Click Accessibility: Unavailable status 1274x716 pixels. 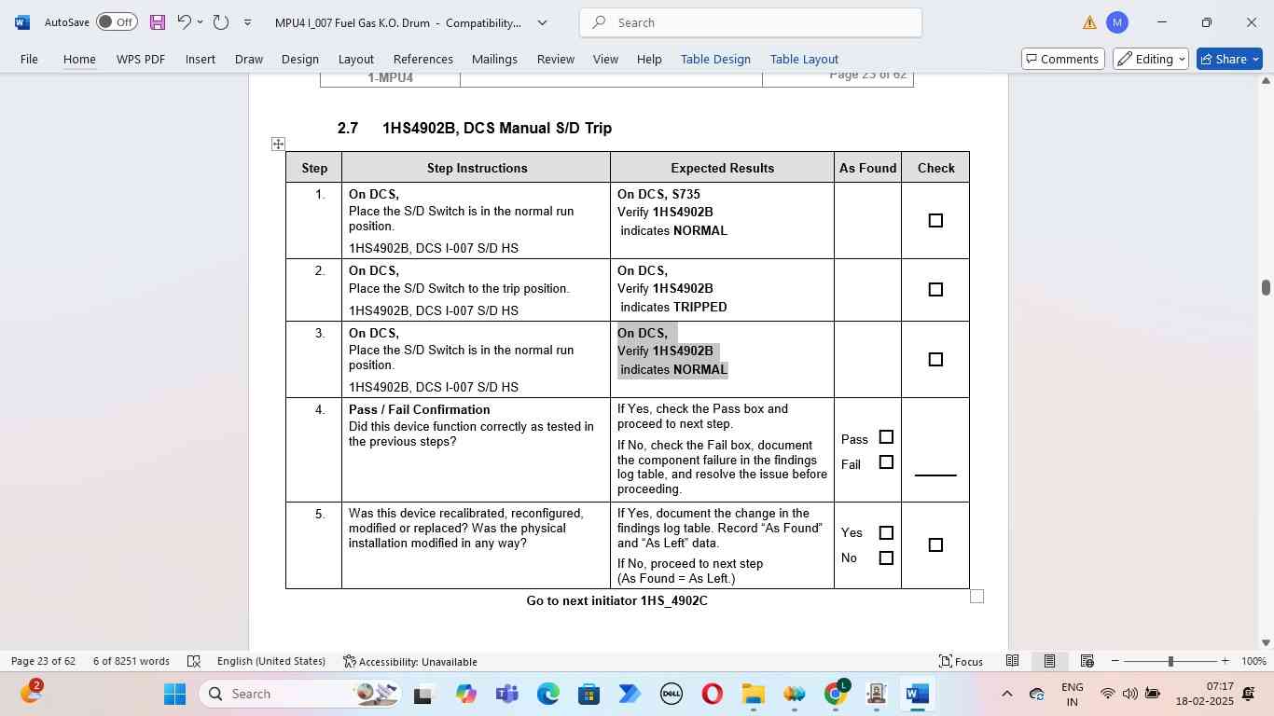click(x=410, y=661)
